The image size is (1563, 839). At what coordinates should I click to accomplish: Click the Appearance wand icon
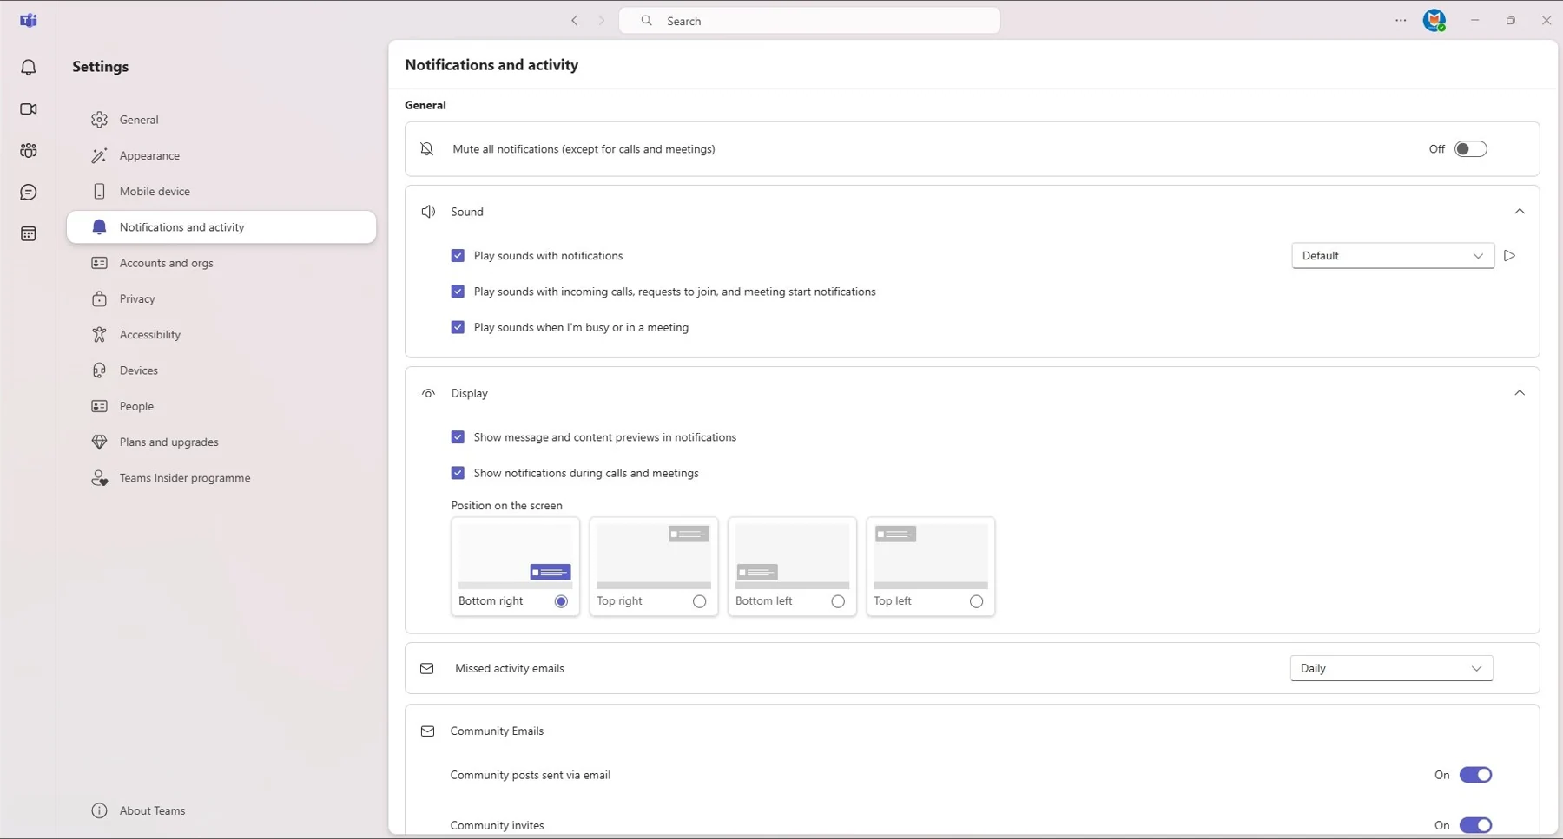click(x=100, y=155)
